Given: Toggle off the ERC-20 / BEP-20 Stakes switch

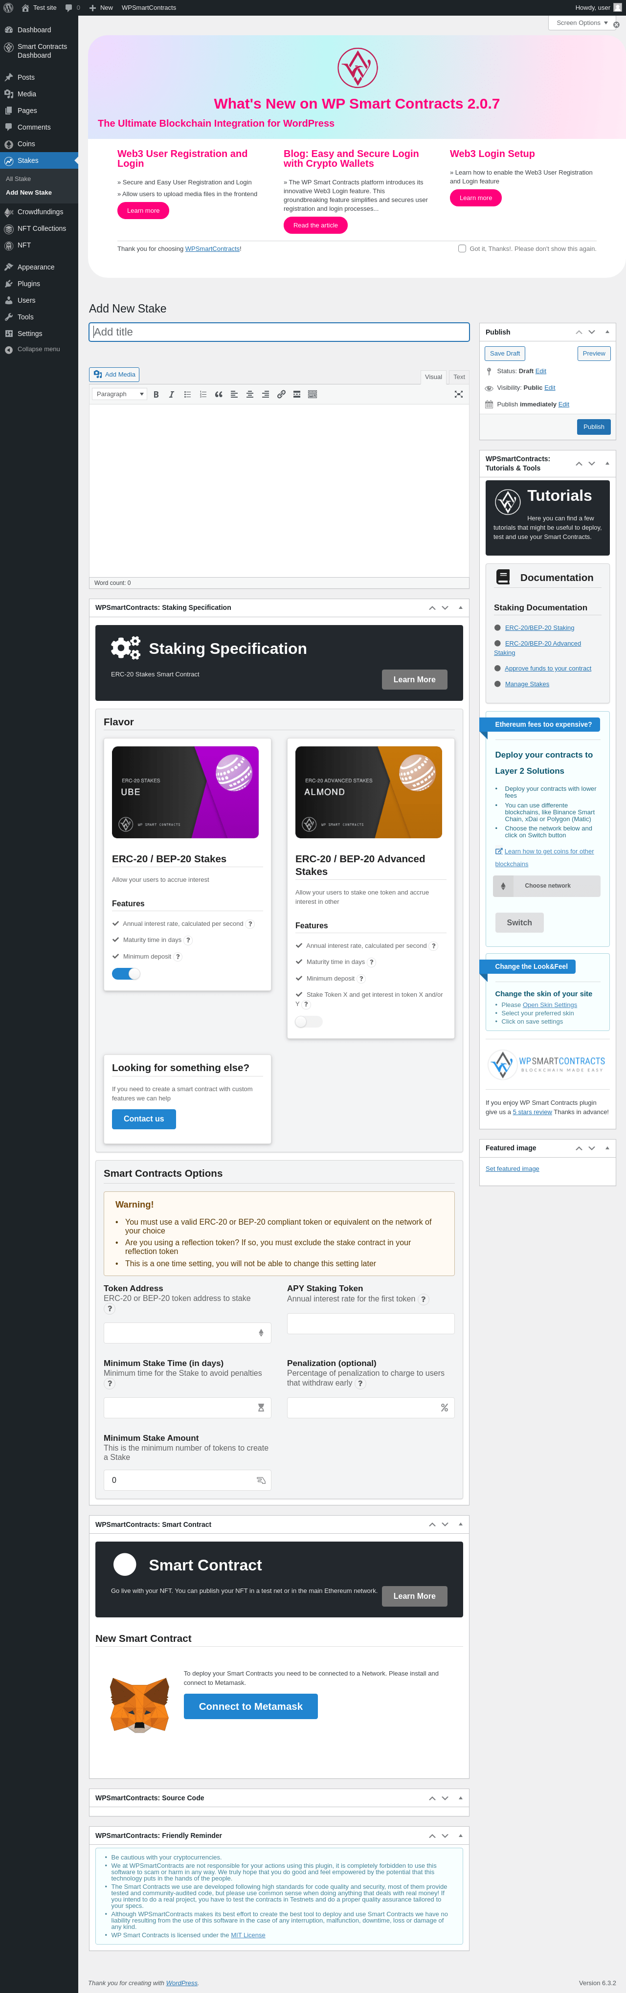Looking at the screenshot, I should tap(126, 973).
